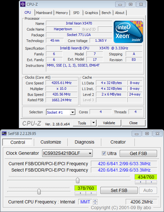
Task: Increase the 378/760 value with right arrow
Action: tap(91, 193)
